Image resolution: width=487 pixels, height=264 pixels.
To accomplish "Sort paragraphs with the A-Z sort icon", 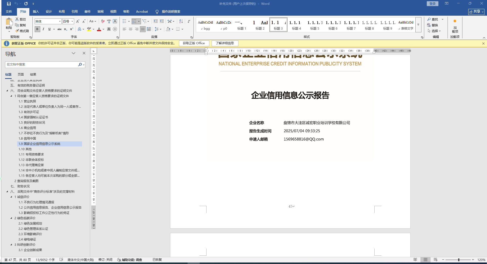I will click(x=181, y=21).
